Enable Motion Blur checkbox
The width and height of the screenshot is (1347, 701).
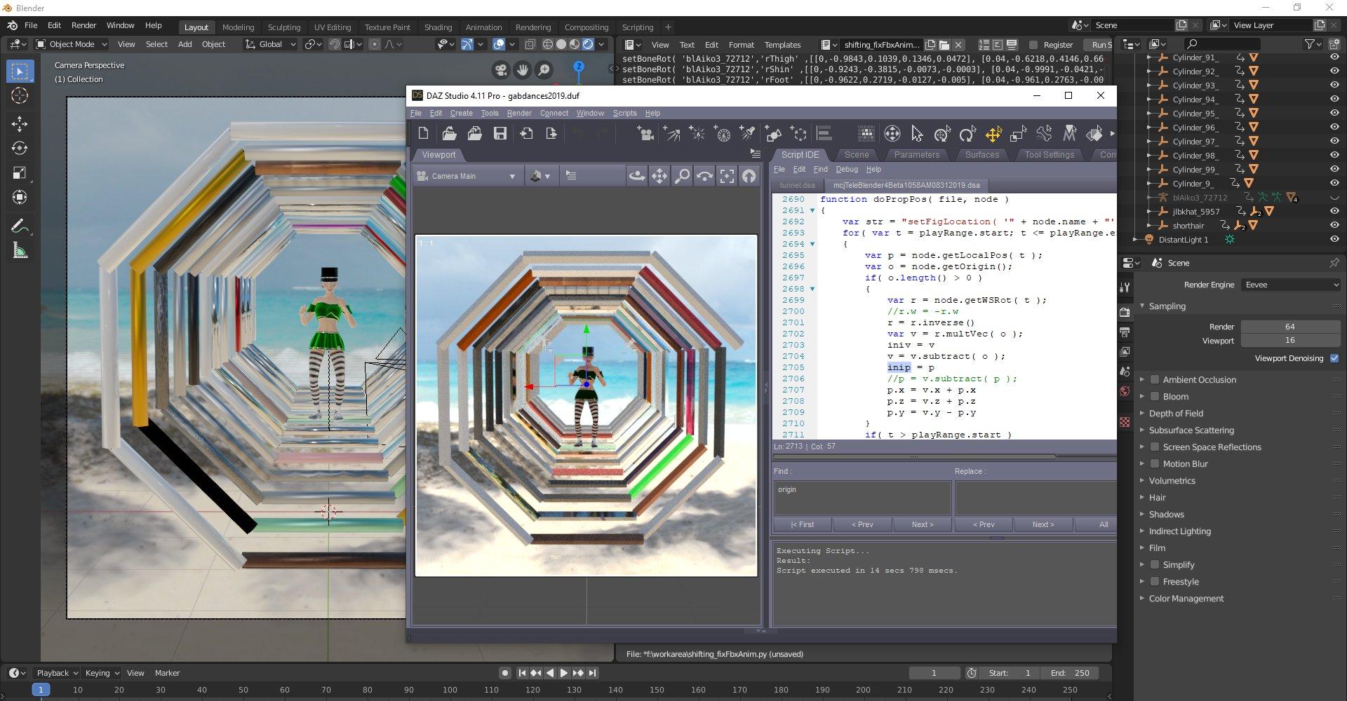1155,464
